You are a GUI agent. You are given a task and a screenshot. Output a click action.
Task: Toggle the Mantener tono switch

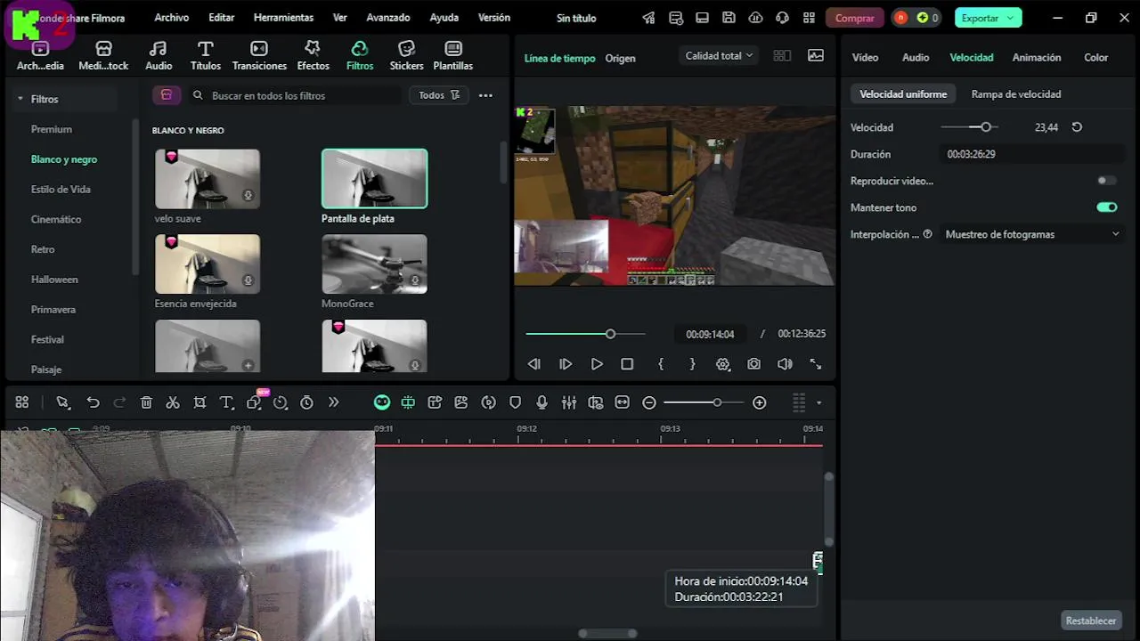click(1106, 207)
